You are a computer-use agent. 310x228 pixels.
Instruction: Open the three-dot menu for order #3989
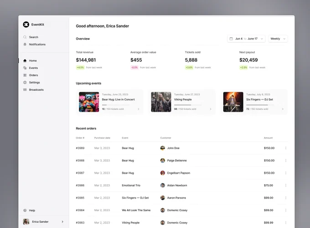pyautogui.click(x=286, y=148)
